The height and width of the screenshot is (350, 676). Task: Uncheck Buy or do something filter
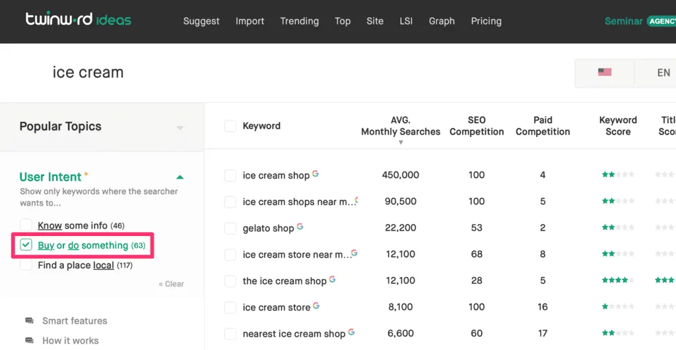(26, 245)
